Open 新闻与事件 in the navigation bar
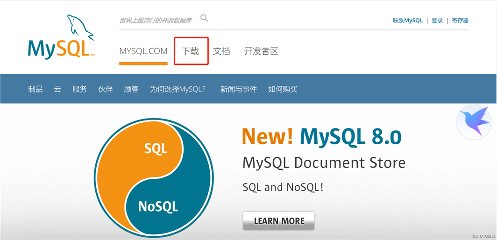Viewport: 497px width, 240px height. [238, 89]
